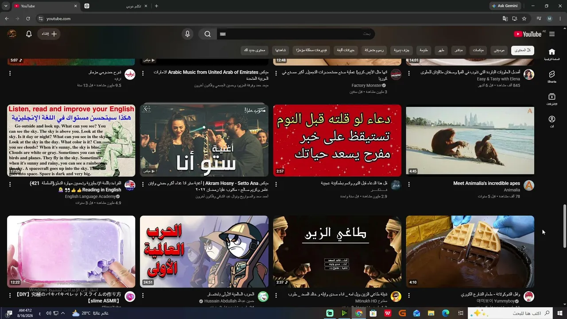Open the Factory Monster channel avatar
The width and height of the screenshot is (567, 319).
pos(396,74)
